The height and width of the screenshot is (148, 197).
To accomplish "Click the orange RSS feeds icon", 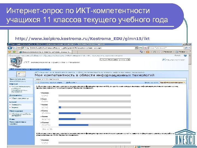I will pyautogui.click(x=148, y=52).
